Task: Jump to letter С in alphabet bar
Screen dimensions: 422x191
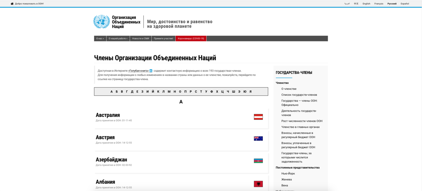Action: click(x=196, y=92)
